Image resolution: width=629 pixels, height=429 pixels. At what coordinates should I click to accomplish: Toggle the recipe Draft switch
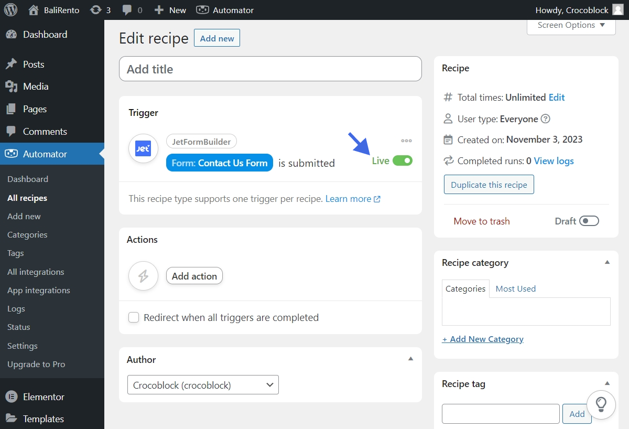[x=589, y=221]
